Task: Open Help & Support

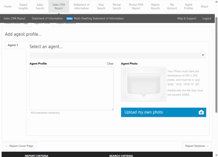Action: 186,19
